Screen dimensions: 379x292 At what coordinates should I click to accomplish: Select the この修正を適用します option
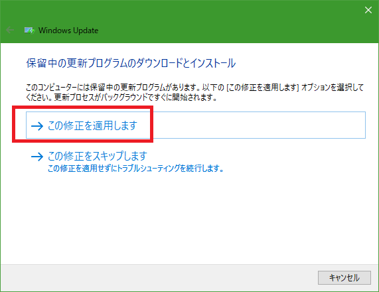(196, 125)
